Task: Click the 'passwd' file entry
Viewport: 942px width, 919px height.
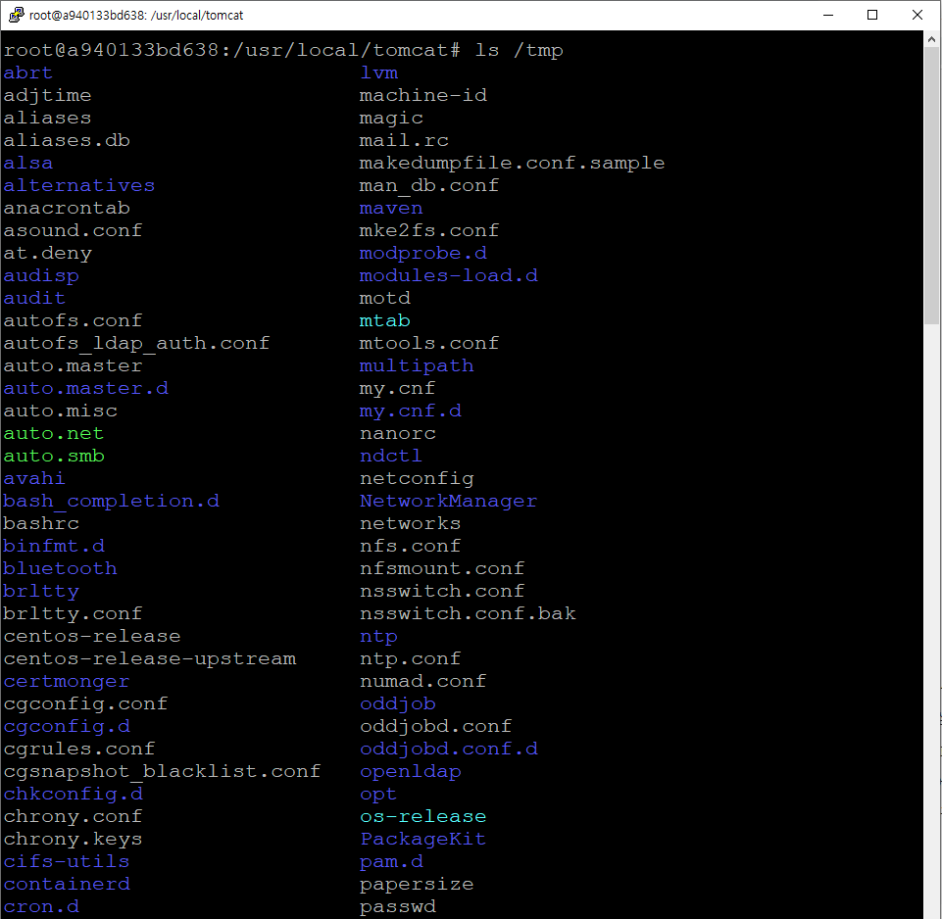Action: [x=397, y=907]
